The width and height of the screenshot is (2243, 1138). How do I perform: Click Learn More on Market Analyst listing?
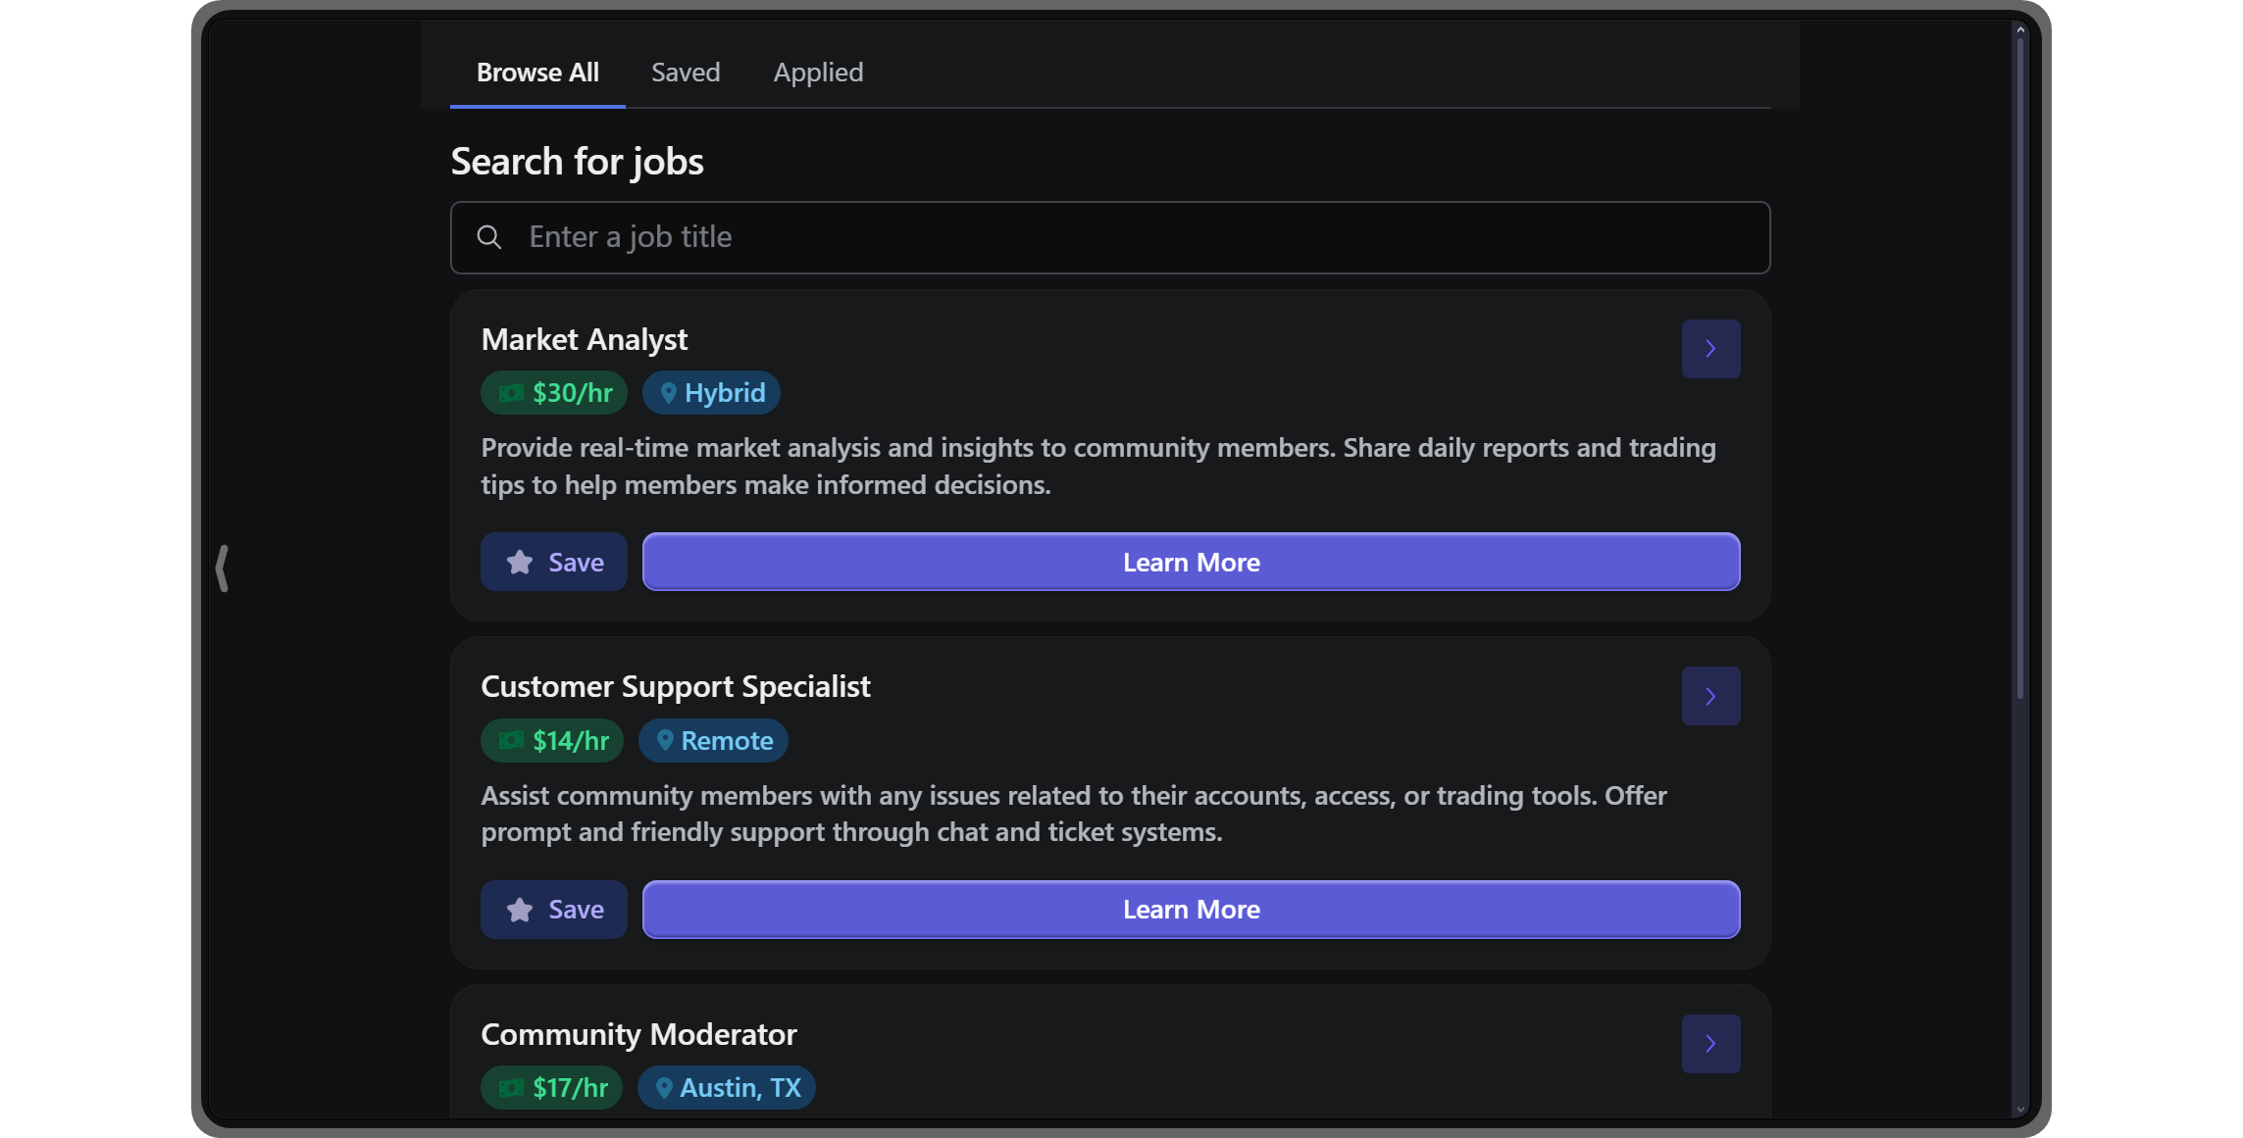click(1192, 561)
